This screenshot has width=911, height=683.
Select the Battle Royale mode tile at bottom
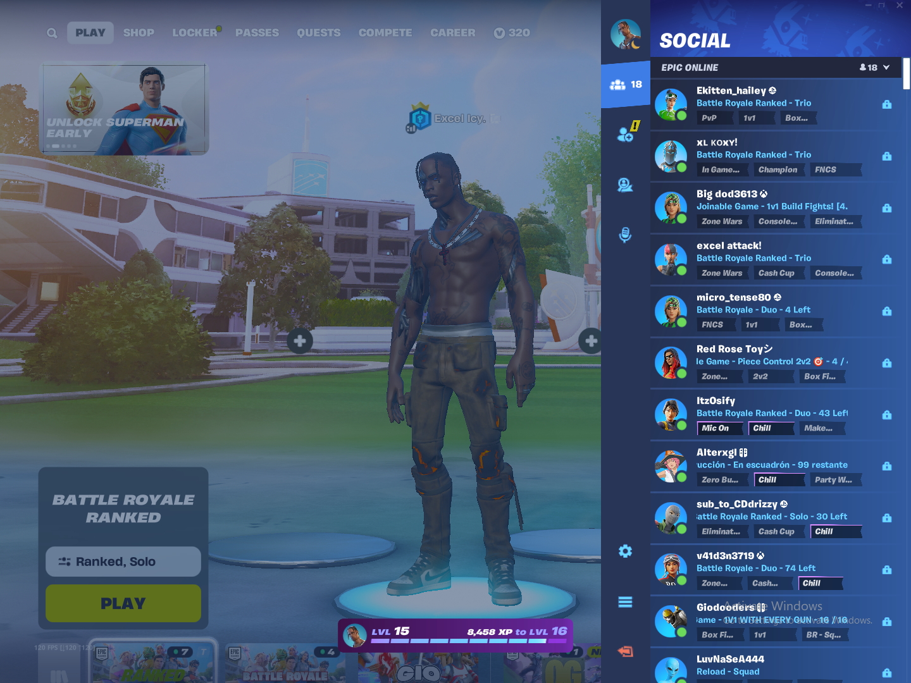coord(285,663)
